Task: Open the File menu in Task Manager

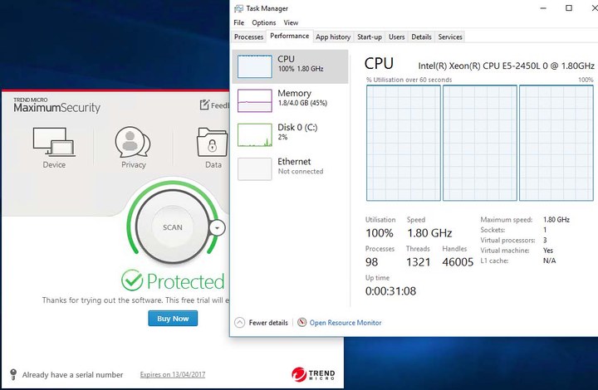Action: click(x=238, y=22)
